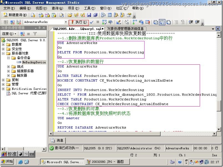Click the Analysis Services MDX query icon
Screen dimensions: 223x167
(41, 15)
